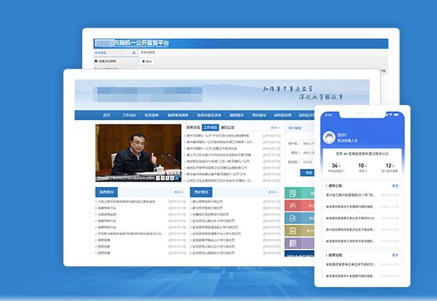Click 更多 link in 抽查情况 panel
The image size is (437, 301).
point(178,191)
